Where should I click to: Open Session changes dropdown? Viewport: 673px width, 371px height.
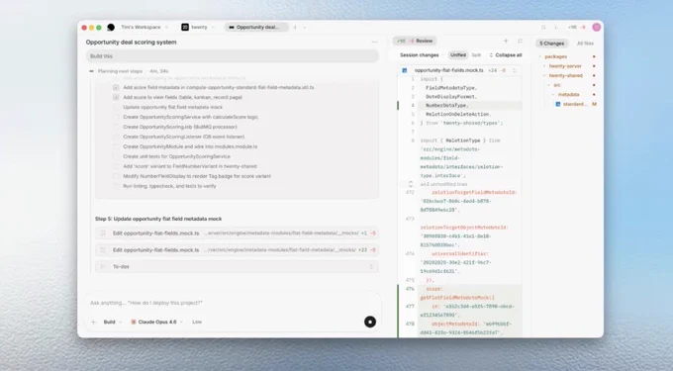pos(422,54)
